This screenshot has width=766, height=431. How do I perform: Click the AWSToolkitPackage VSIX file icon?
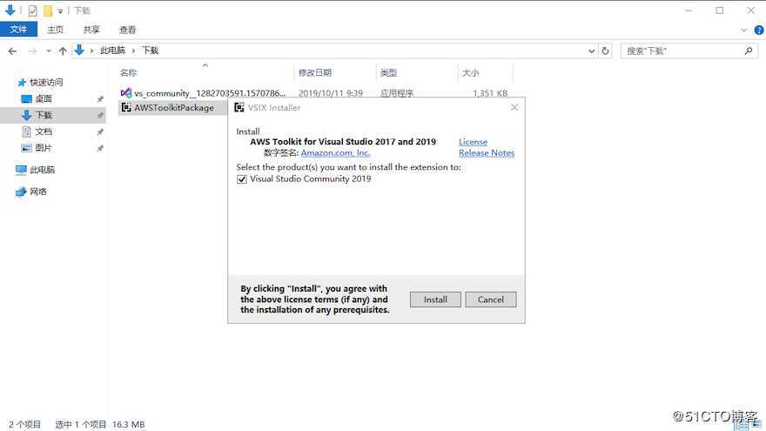pos(126,107)
